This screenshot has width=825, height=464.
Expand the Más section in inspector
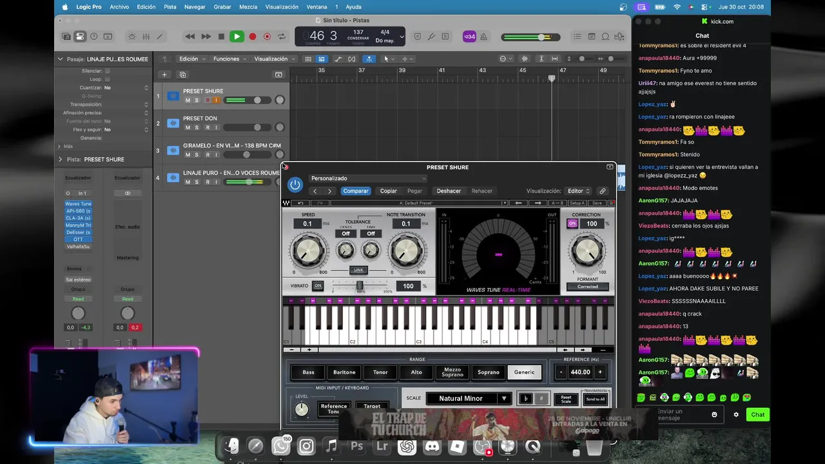point(60,146)
